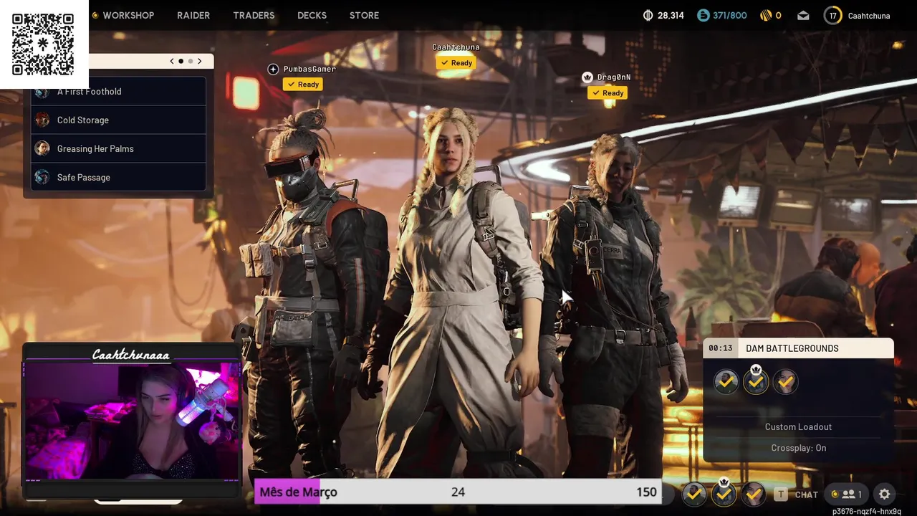Click the Greasing Her Palms trader portrait icon

click(x=42, y=148)
